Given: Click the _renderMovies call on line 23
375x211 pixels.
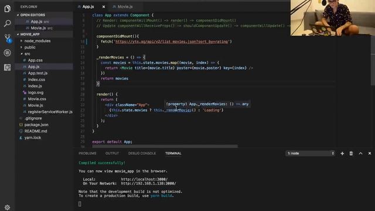Looking at the screenshot, I should [x=178, y=110].
